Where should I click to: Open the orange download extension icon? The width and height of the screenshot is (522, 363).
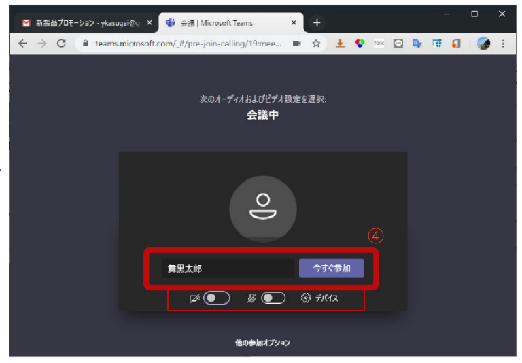point(341,43)
